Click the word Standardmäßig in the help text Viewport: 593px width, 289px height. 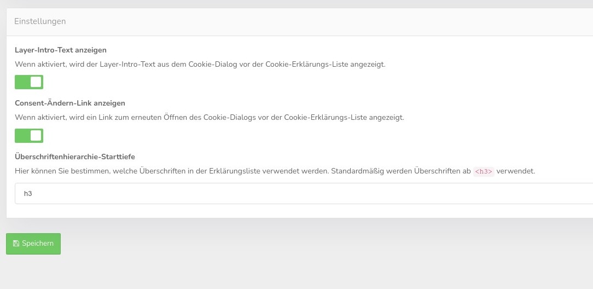pyautogui.click(x=357, y=171)
